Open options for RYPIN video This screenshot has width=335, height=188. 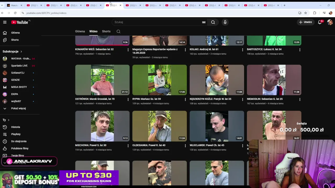[185, 99]
